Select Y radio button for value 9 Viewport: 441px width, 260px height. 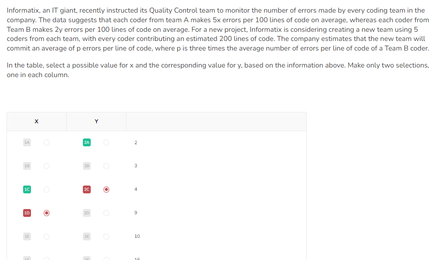click(x=106, y=213)
